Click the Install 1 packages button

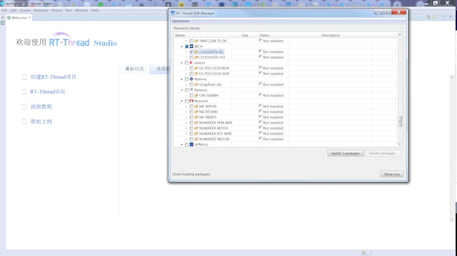point(345,153)
